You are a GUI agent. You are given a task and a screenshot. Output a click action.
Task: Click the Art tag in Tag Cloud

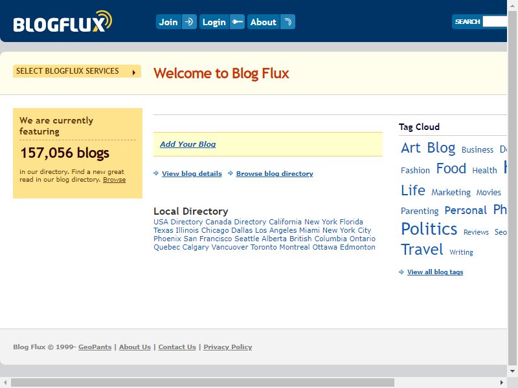click(411, 148)
